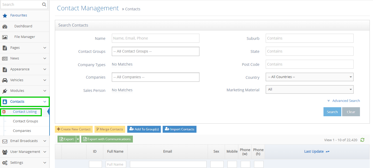
Task: Expand the Export button's dropdown arrow
Action: [x=77, y=139]
